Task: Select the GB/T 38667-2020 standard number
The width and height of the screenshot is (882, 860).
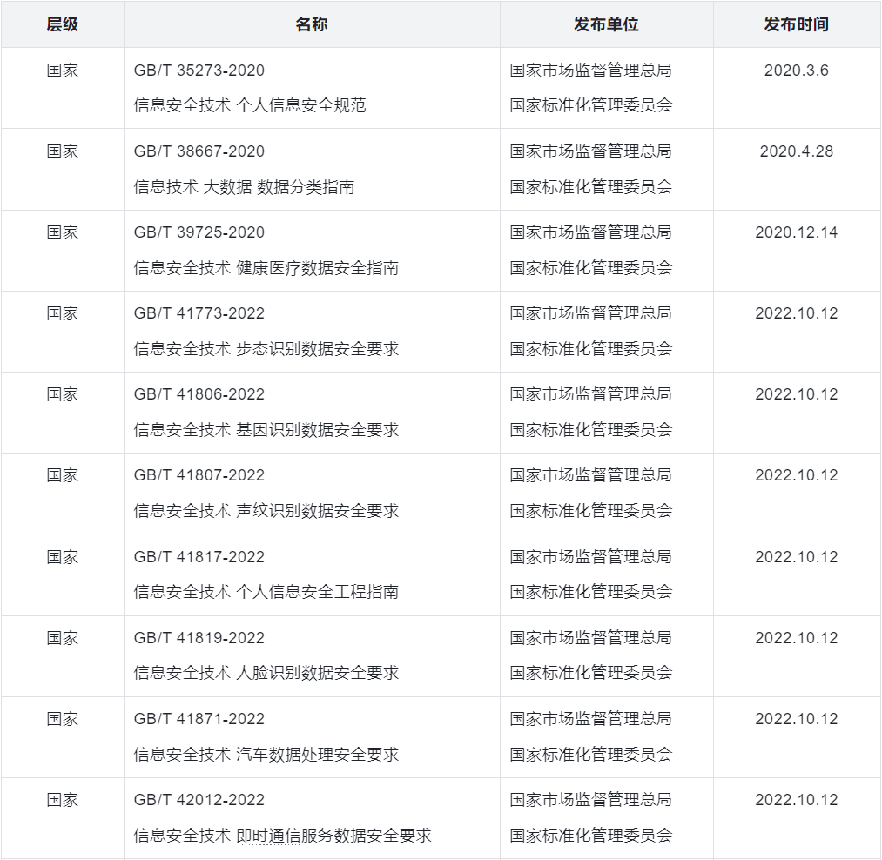Action: point(199,151)
